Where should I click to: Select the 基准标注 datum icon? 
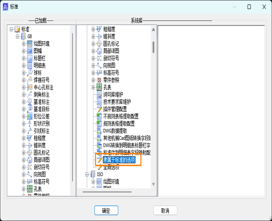(x=29, y=102)
